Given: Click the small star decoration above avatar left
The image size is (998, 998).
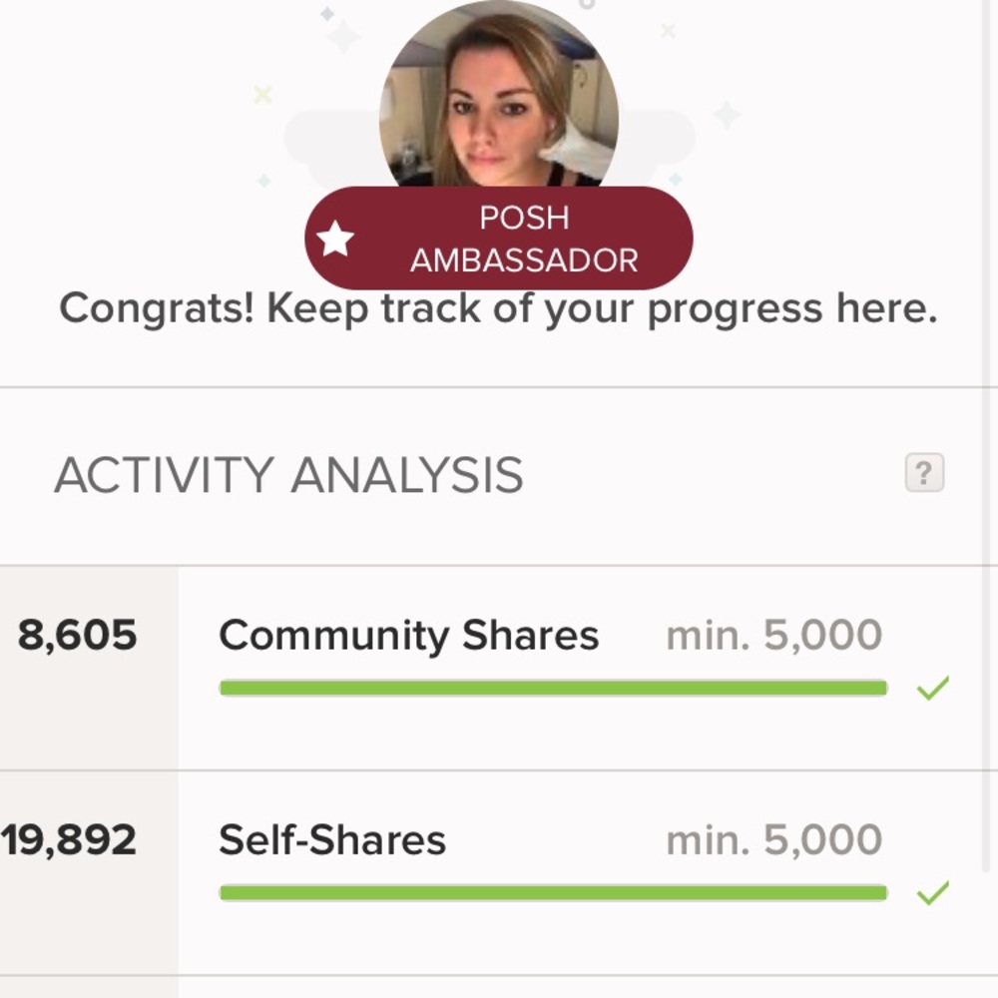Looking at the screenshot, I should point(327,14).
